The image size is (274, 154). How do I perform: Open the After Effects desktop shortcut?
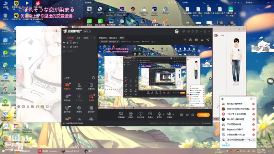point(122,11)
